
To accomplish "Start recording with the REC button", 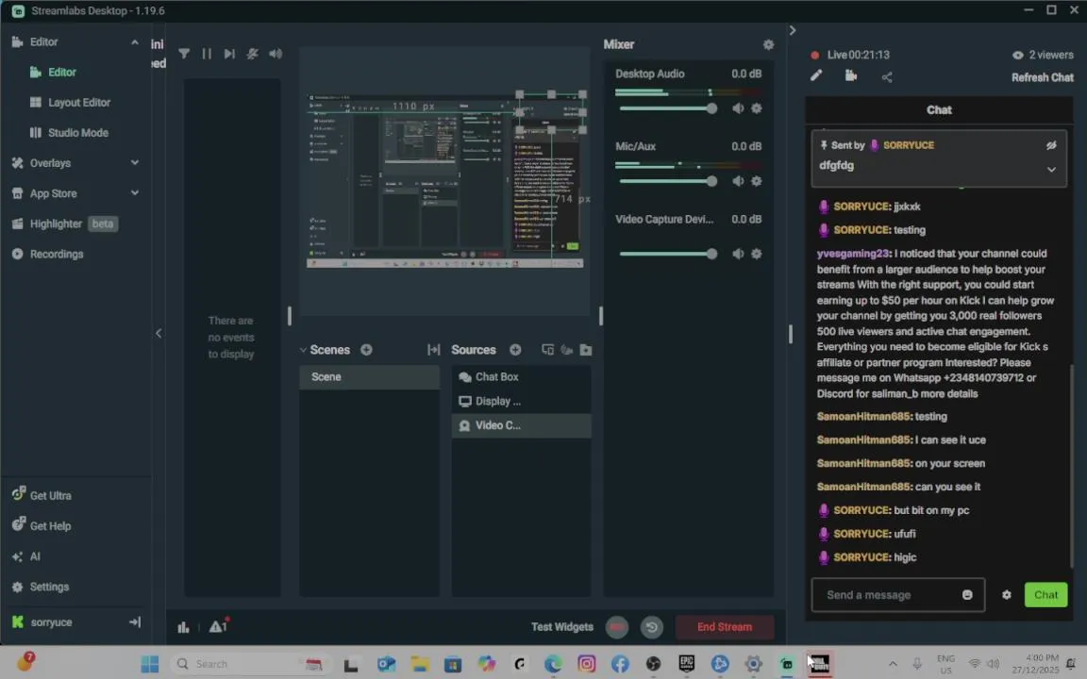I will click(617, 627).
